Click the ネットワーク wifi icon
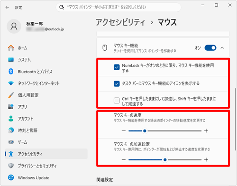This screenshot has width=237, height=186. (11, 83)
